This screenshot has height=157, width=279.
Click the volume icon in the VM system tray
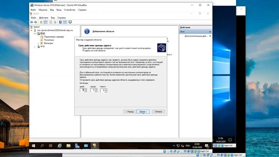182,146
